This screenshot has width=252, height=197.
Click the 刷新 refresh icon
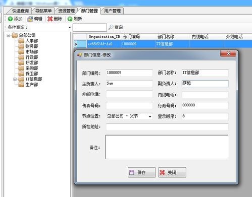tap(70, 19)
